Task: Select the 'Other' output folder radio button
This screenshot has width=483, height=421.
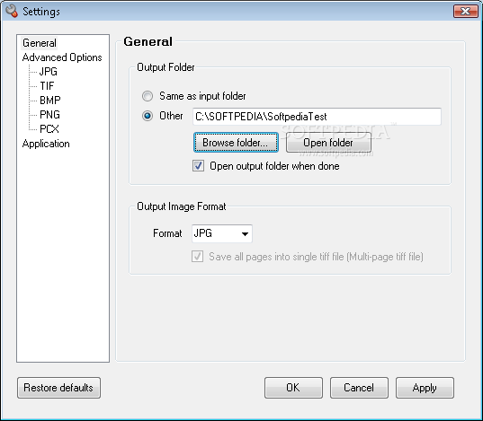Action: click(148, 116)
